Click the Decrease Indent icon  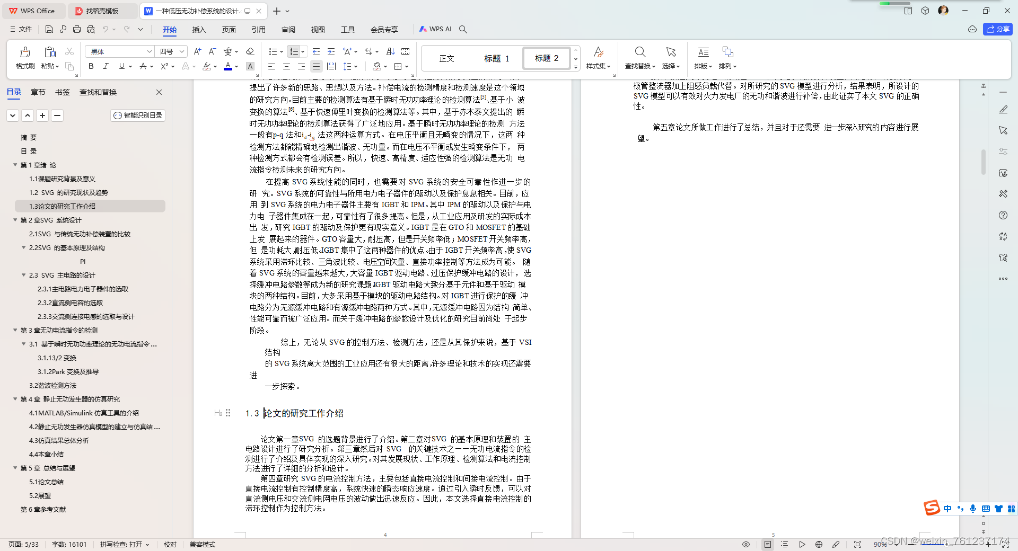[x=316, y=51]
